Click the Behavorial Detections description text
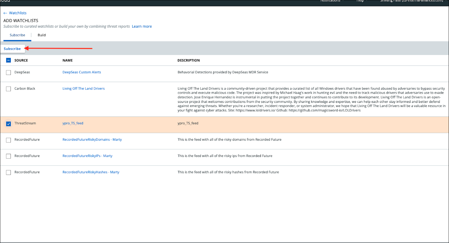Viewport: 449px width, 243px height. 223,72
